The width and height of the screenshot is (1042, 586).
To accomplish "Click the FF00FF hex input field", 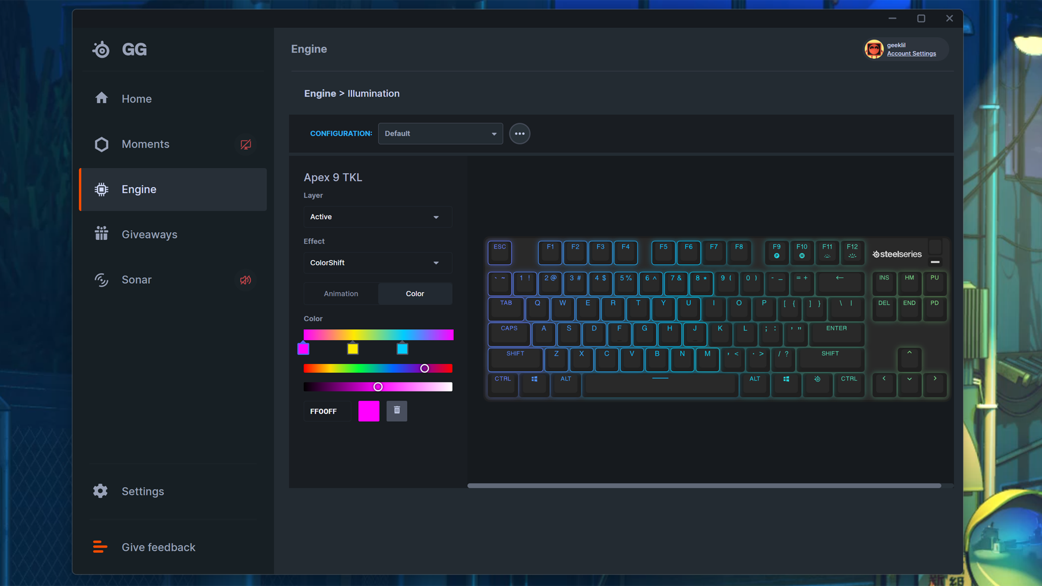I will [x=327, y=411].
